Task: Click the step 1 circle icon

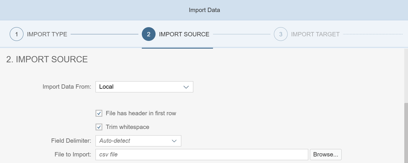Action: (17, 34)
